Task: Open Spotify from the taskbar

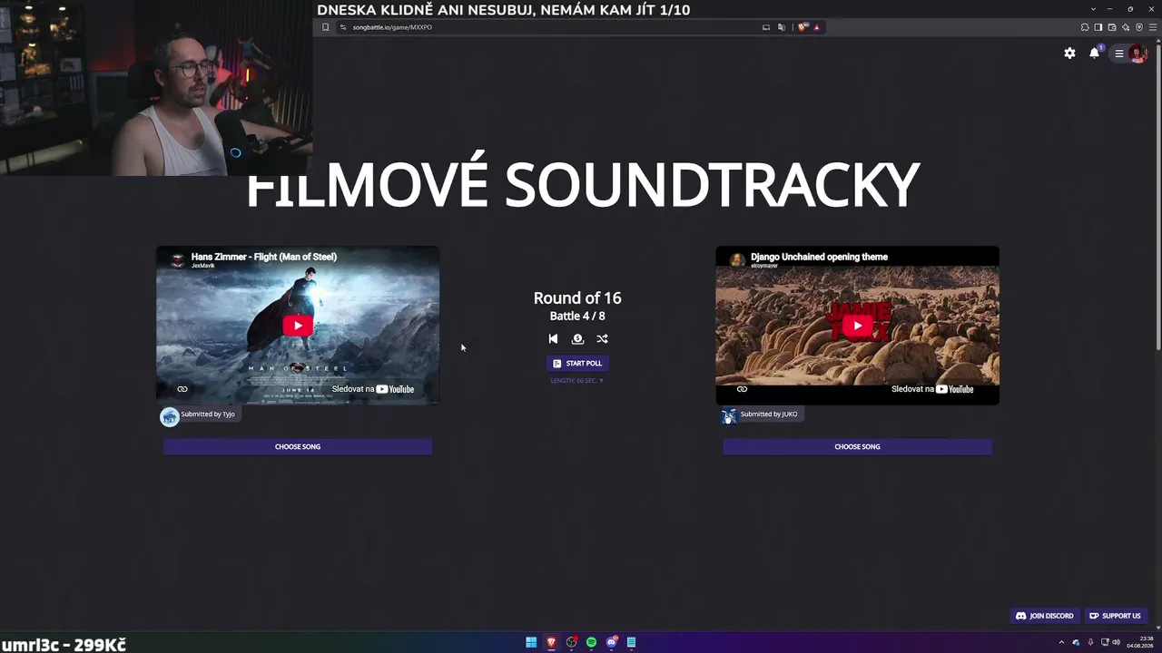Action: 591,642
